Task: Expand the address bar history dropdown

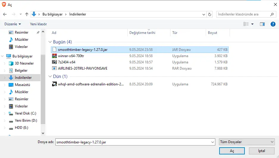Action: pos(204,14)
